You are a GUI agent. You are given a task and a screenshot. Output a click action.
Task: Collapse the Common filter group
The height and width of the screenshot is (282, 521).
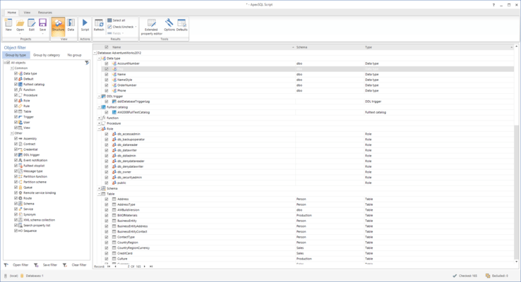12,68
